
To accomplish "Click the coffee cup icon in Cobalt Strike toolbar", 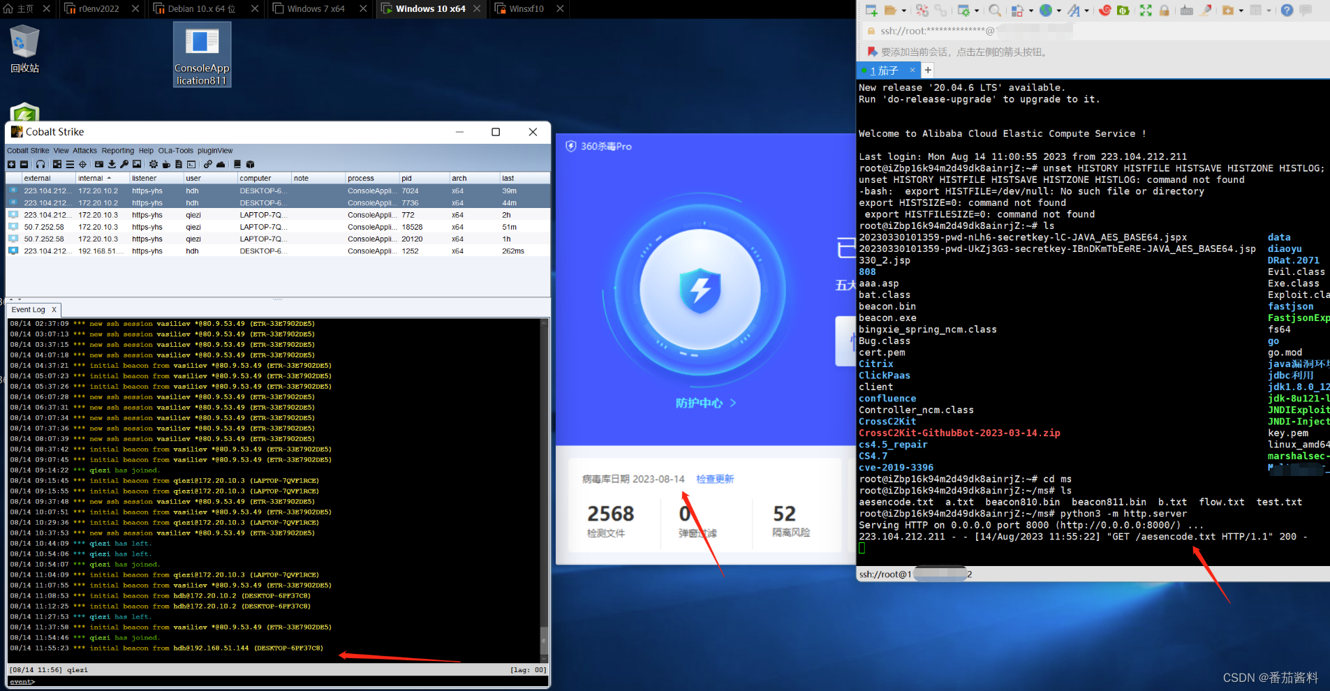I will click(x=166, y=165).
